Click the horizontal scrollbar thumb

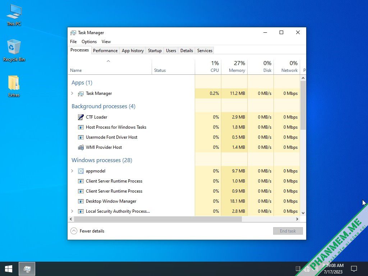coord(158,219)
